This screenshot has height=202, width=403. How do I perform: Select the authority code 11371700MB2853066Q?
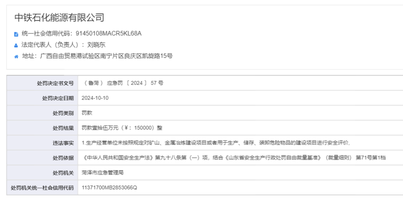[109, 188]
